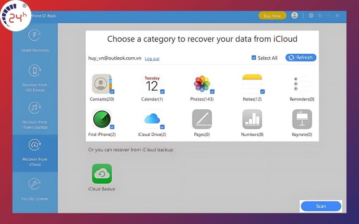Screen dimensions: 359x224
Task: Minimize the D-Back window
Action: point(328,16)
